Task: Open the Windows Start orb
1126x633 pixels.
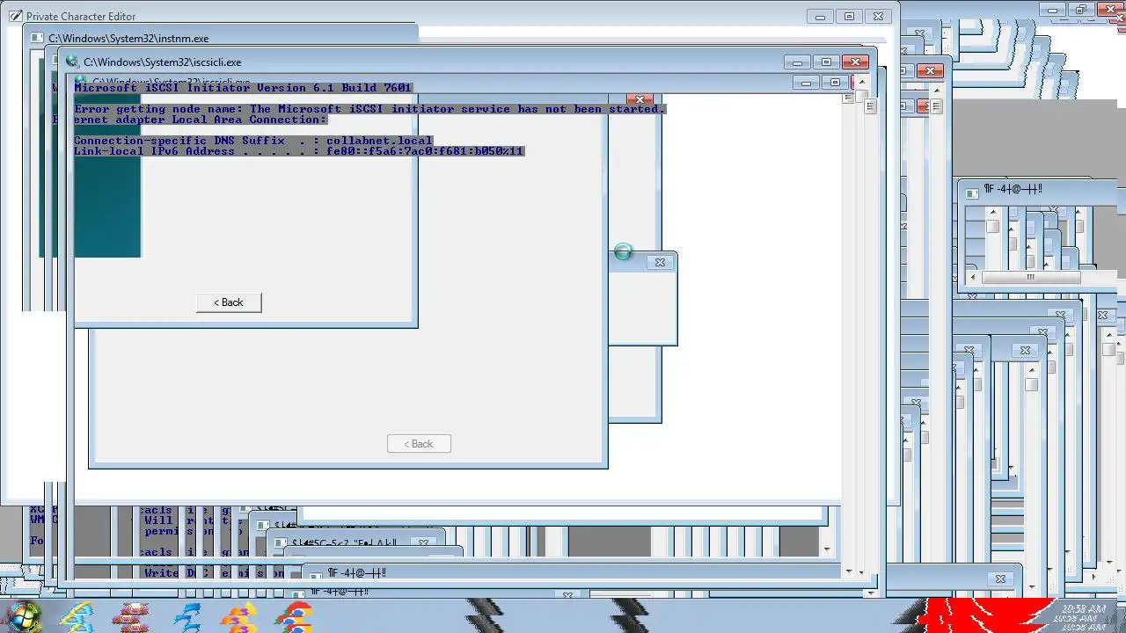Action: (24, 615)
